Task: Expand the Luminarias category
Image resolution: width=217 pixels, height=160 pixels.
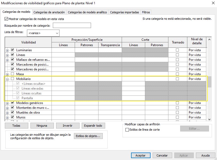Action: (x=7, y=50)
